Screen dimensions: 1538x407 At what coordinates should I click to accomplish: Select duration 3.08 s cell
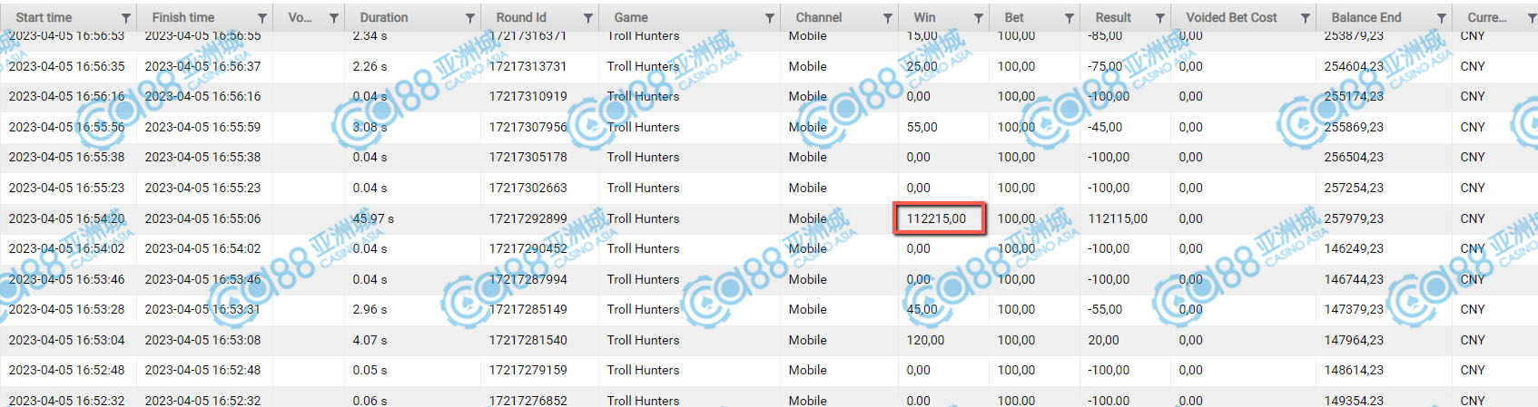(x=370, y=127)
